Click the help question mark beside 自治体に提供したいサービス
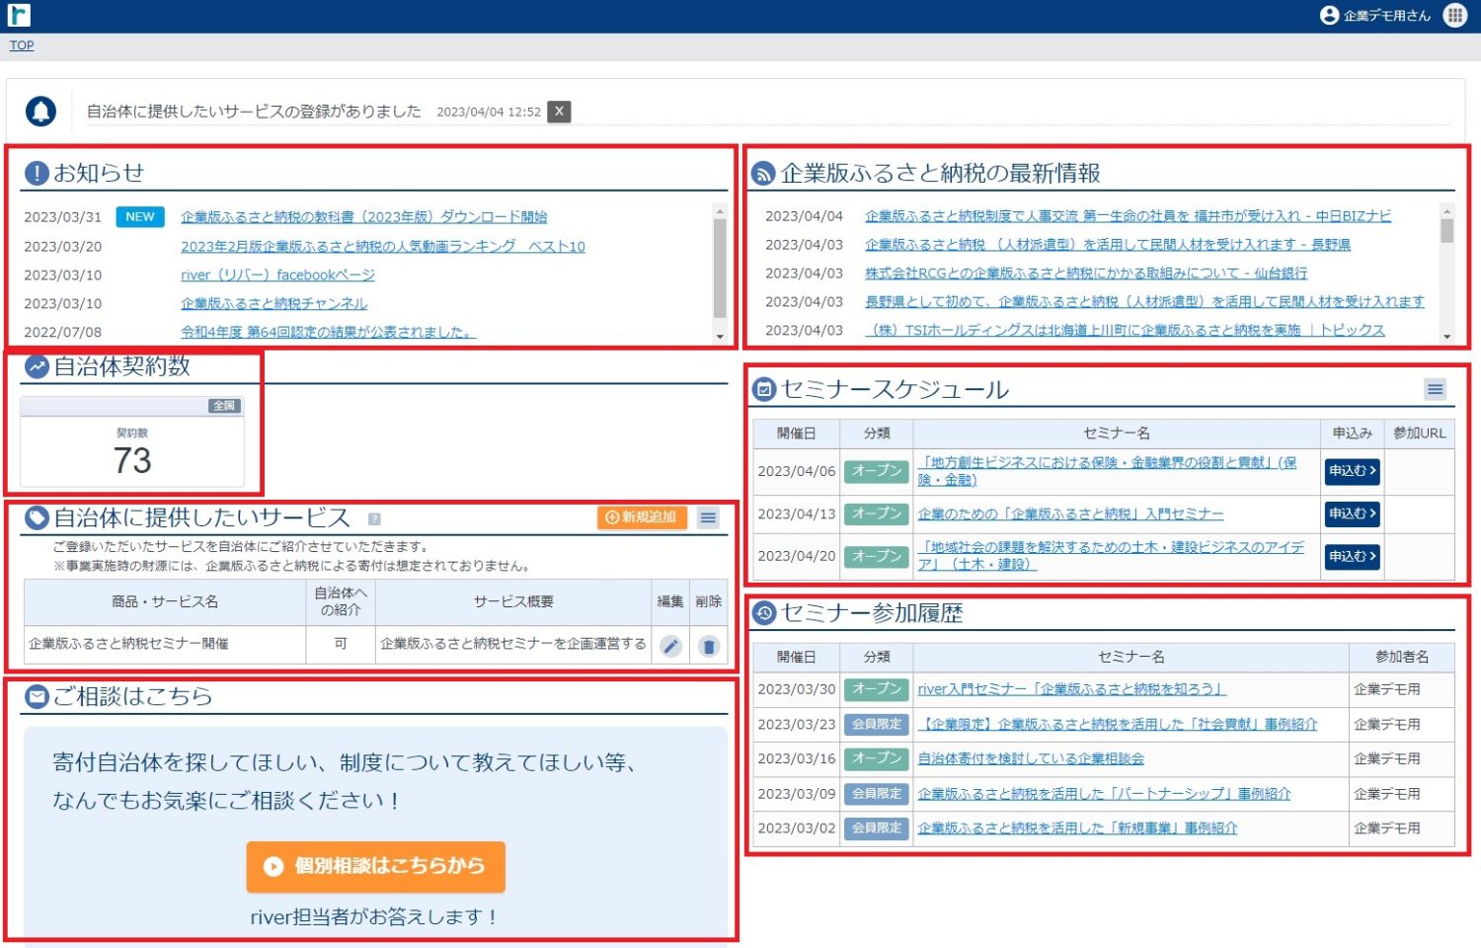 [x=374, y=518]
